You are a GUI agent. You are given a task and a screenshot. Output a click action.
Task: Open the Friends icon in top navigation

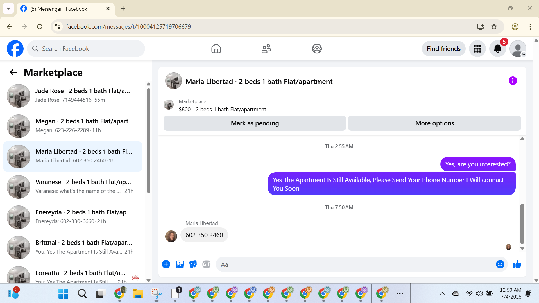(266, 49)
